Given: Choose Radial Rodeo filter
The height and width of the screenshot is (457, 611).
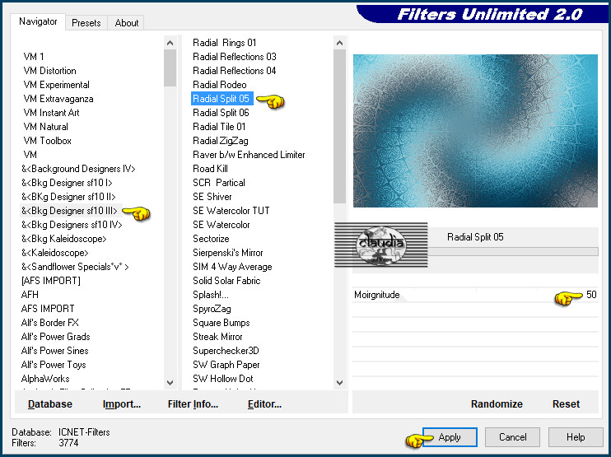Looking at the screenshot, I should (x=219, y=85).
